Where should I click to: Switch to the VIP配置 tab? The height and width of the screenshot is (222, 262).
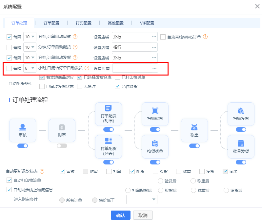click(147, 23)
